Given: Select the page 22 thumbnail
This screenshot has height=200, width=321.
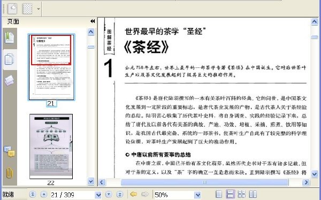Looking at the screenshot, I should [51, 147].
